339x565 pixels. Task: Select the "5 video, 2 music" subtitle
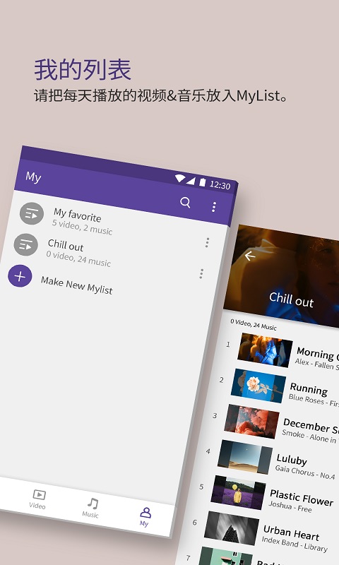(x=82, y=227)
